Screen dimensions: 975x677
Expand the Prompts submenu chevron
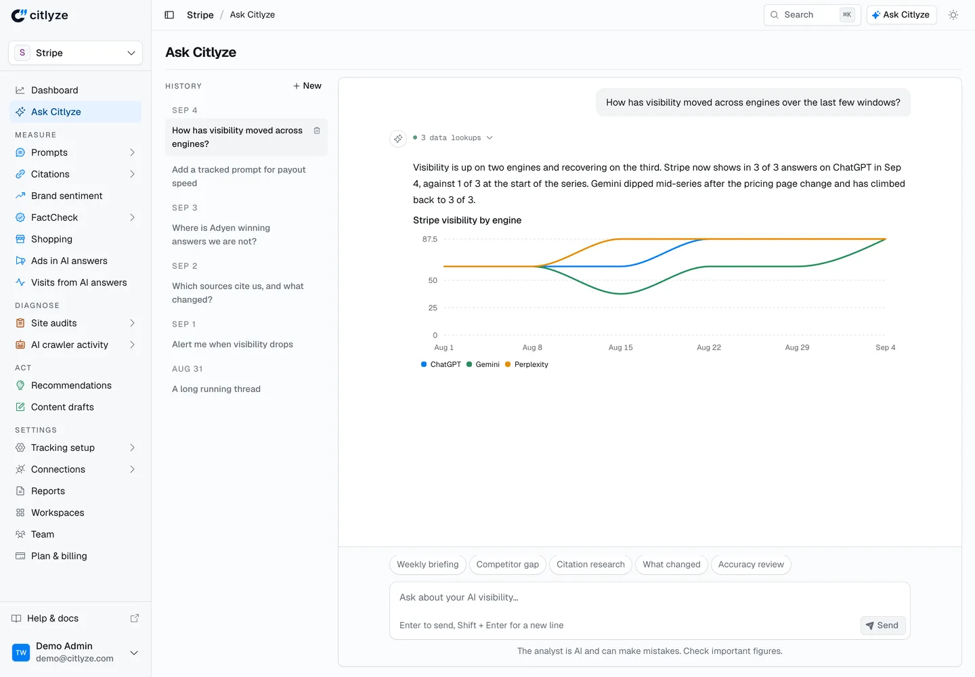point(132,152)
